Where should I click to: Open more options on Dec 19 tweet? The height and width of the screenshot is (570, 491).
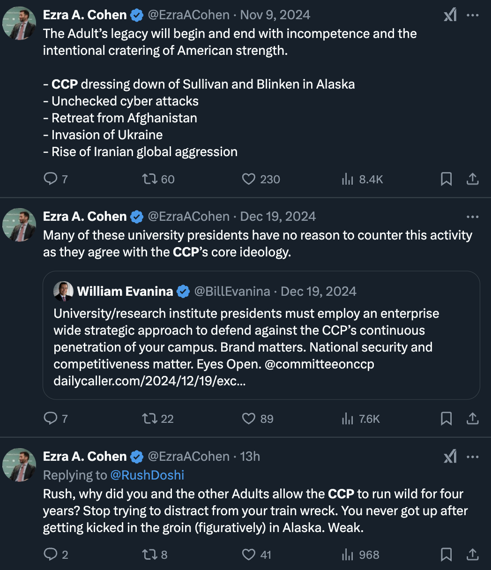(x=473, y=217)
